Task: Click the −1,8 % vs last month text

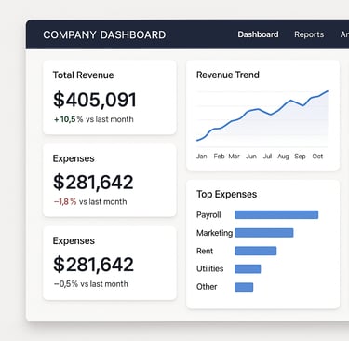Action: point(90,202)
